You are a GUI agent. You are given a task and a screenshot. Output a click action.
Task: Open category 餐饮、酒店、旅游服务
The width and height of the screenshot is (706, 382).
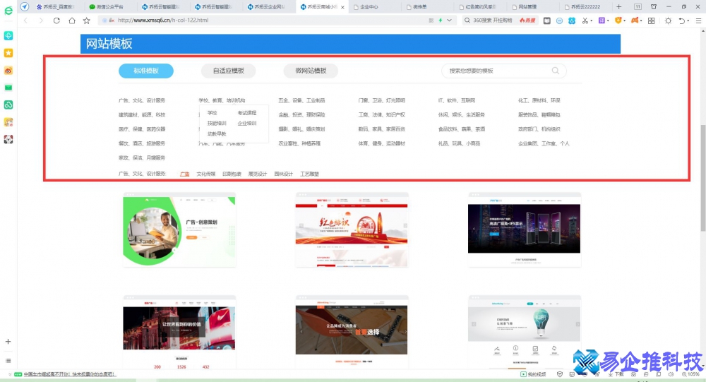click(x=142, y=143)
